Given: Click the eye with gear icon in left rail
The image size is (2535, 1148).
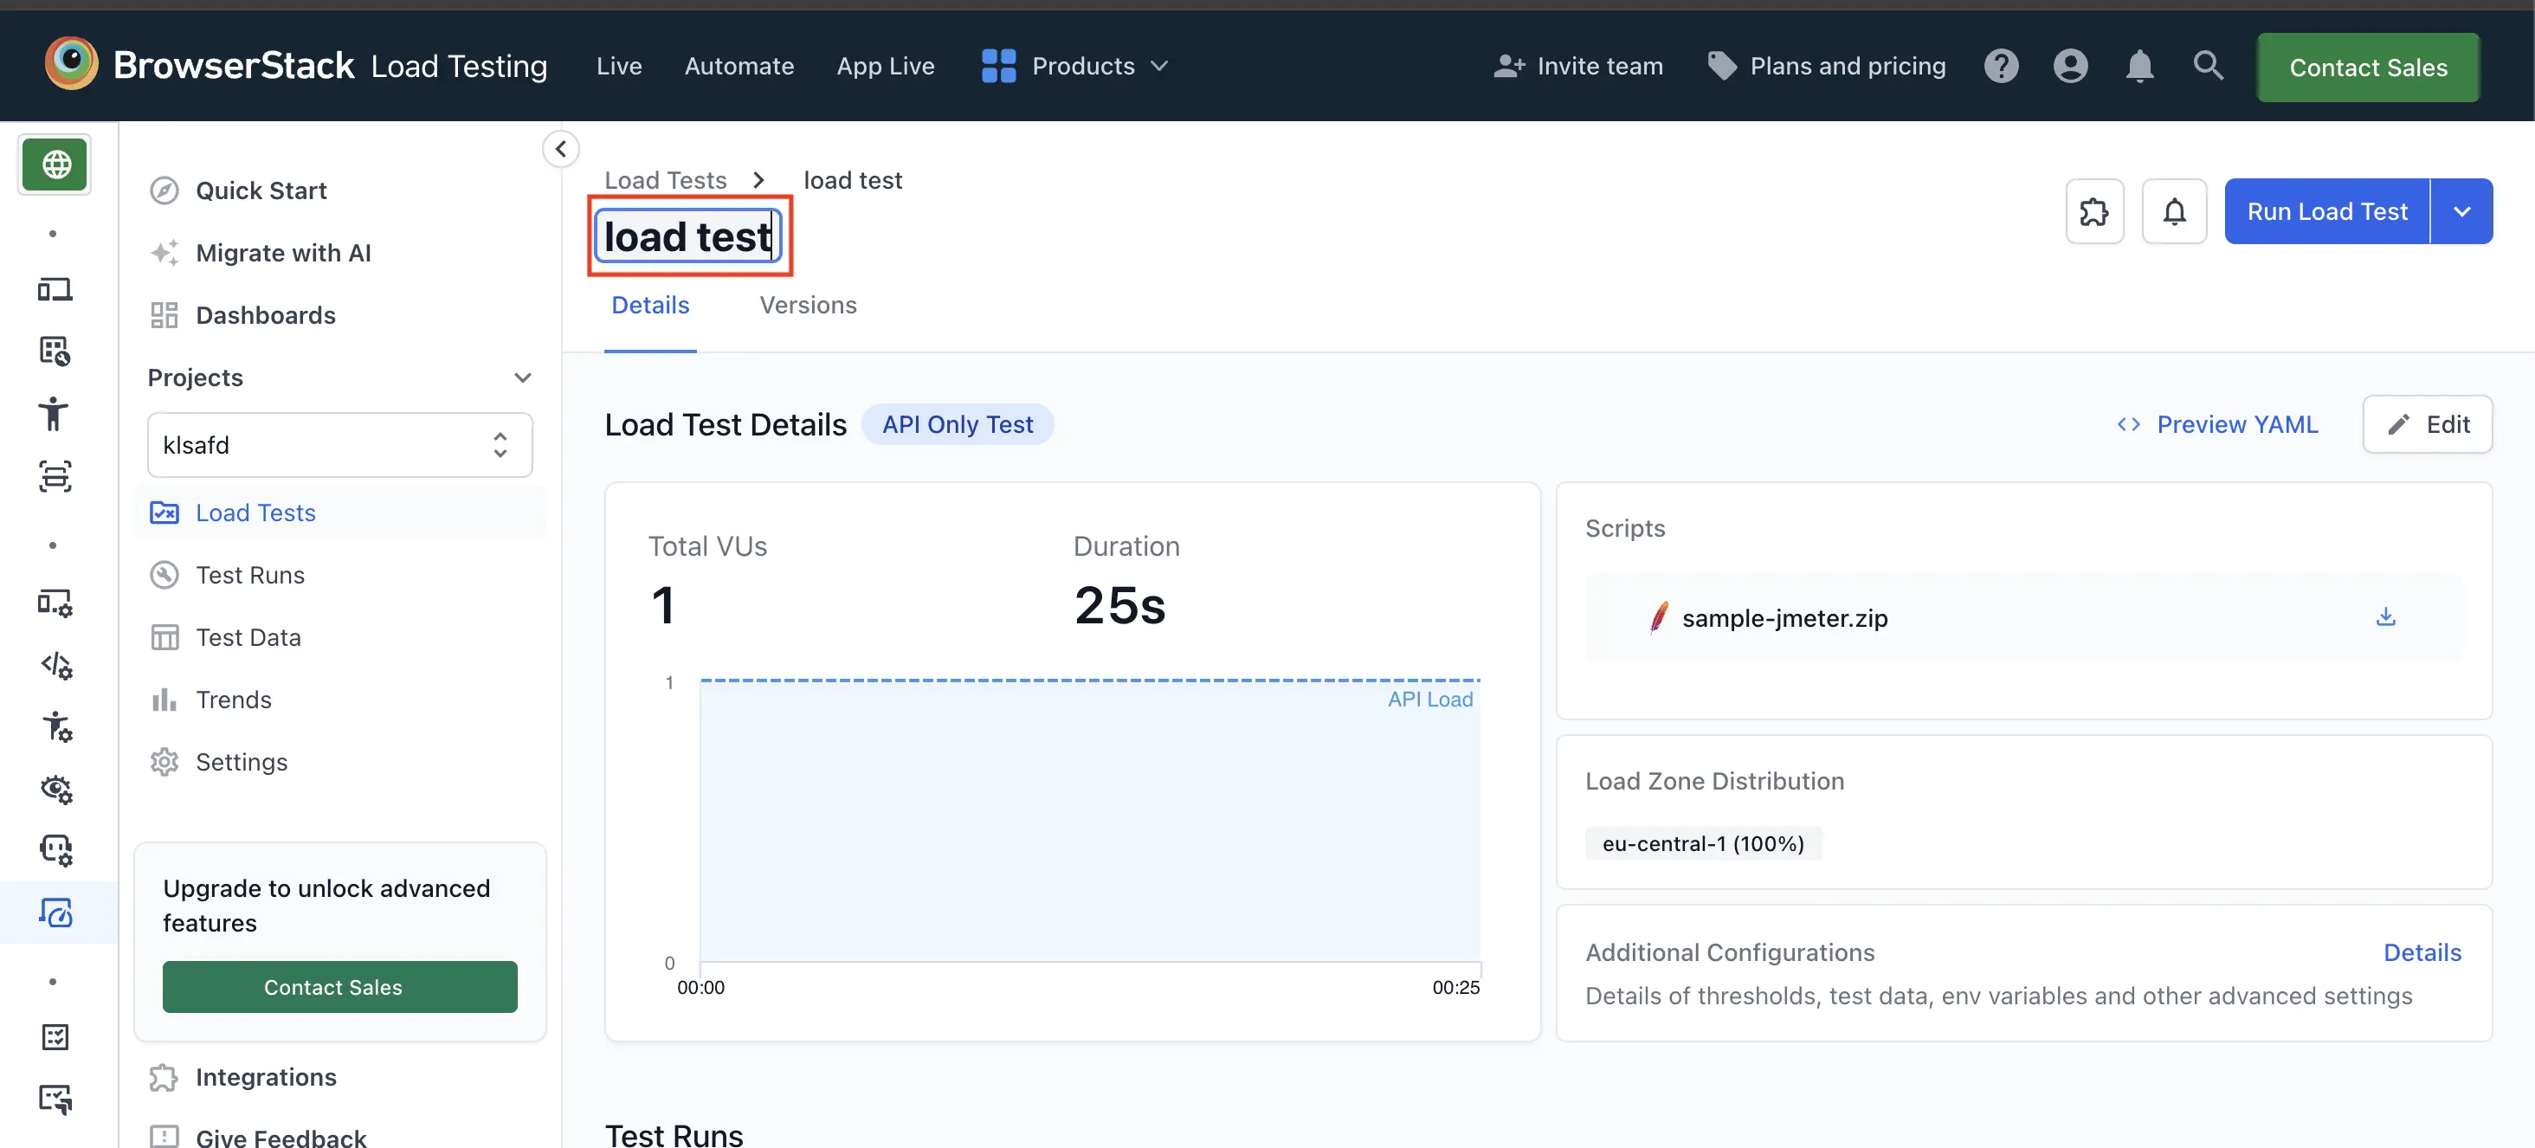Looking at the screenshot, I should coord(55,789).
